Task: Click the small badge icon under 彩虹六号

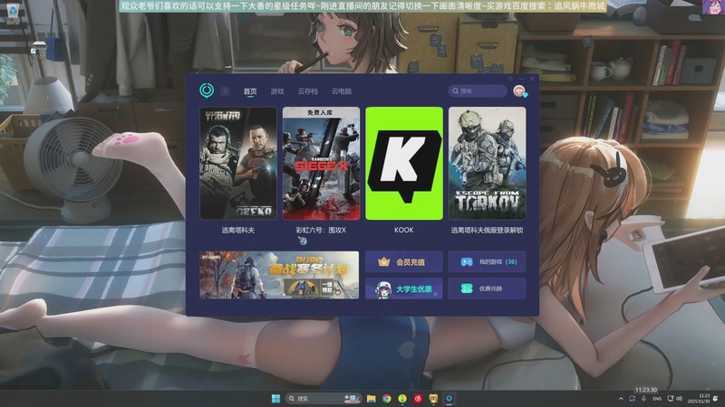Action: coord(303,241)
